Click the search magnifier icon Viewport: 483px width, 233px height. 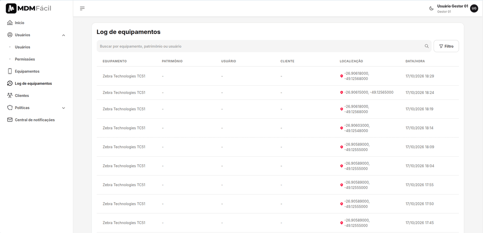[427, 46]
